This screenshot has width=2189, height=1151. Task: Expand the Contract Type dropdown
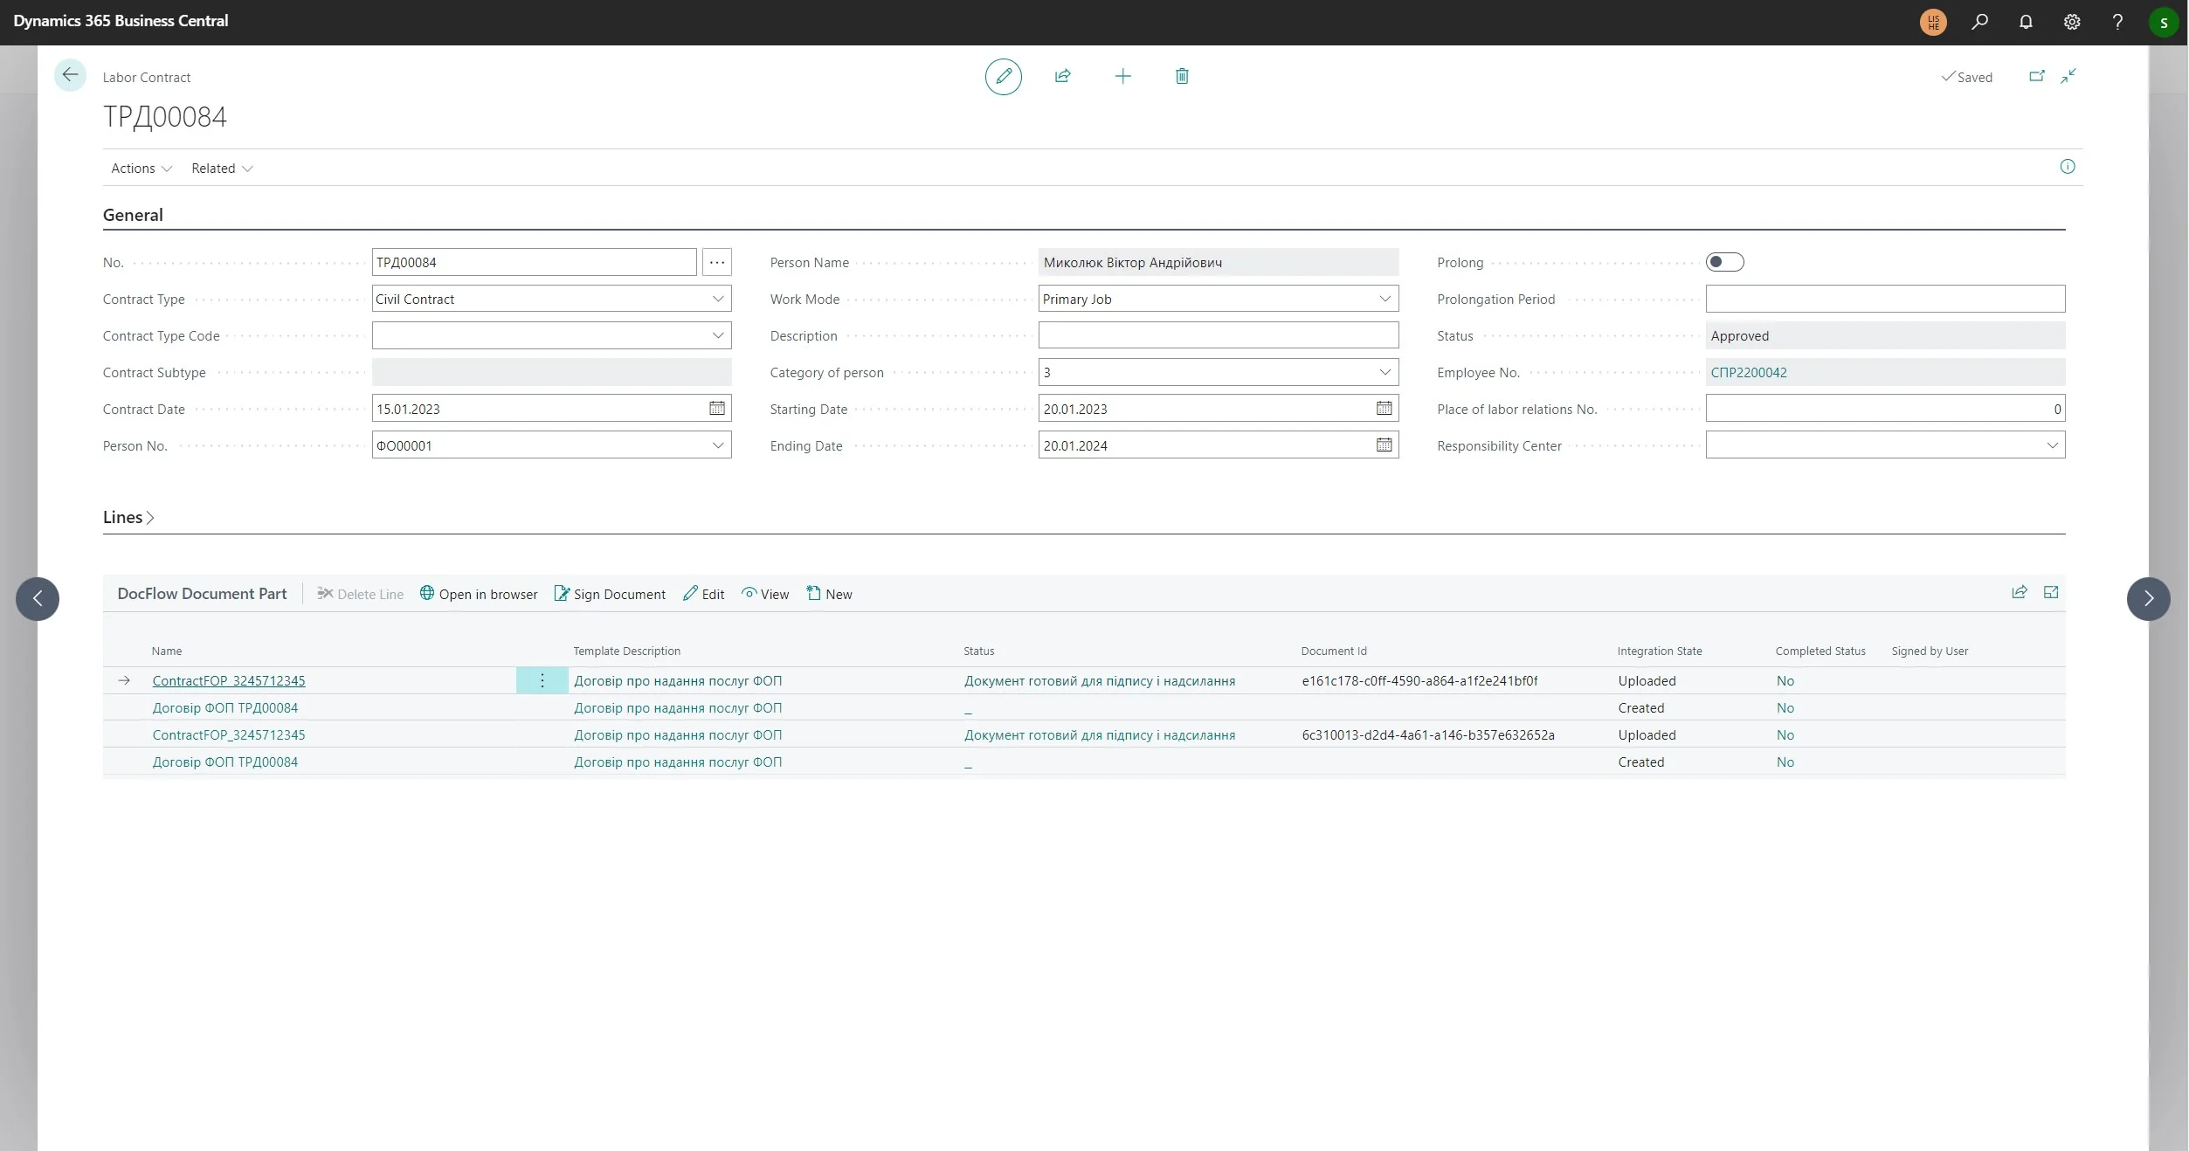click(x=717, y=299)
